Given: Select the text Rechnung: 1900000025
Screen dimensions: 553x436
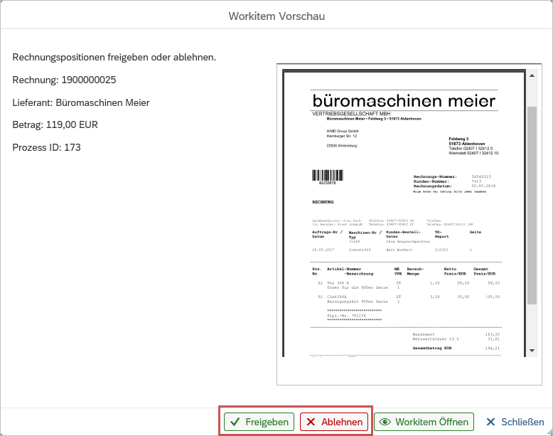Looking at the screenshot, I should click(64, 80).
